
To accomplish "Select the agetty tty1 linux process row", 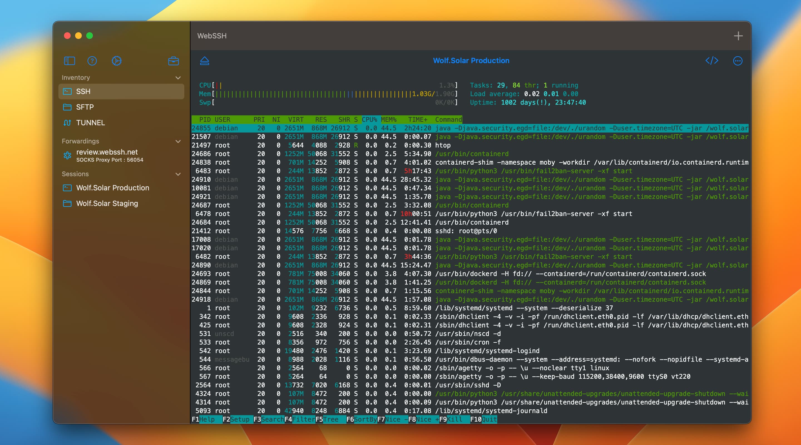I will pyautogui.click(x=470, y=368).
